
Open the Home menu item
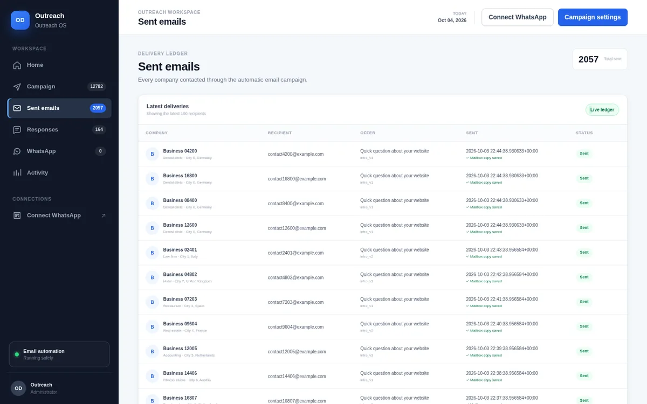[59, 65]
